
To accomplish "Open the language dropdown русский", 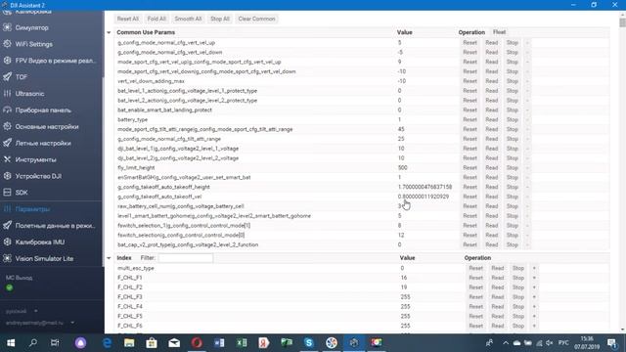I will coord(22,311).
